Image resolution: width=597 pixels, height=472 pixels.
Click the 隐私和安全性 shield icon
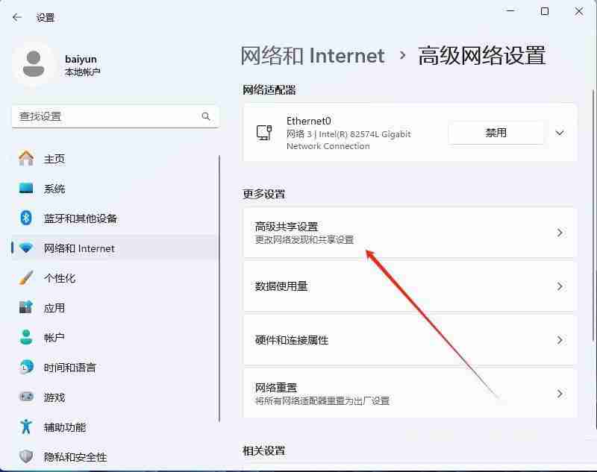25,456
